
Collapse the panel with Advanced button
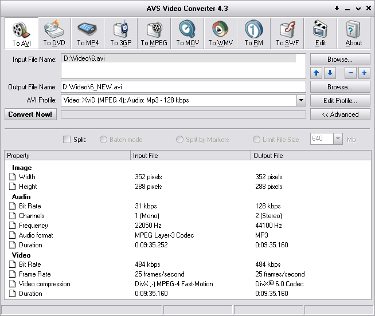point(340,114)
